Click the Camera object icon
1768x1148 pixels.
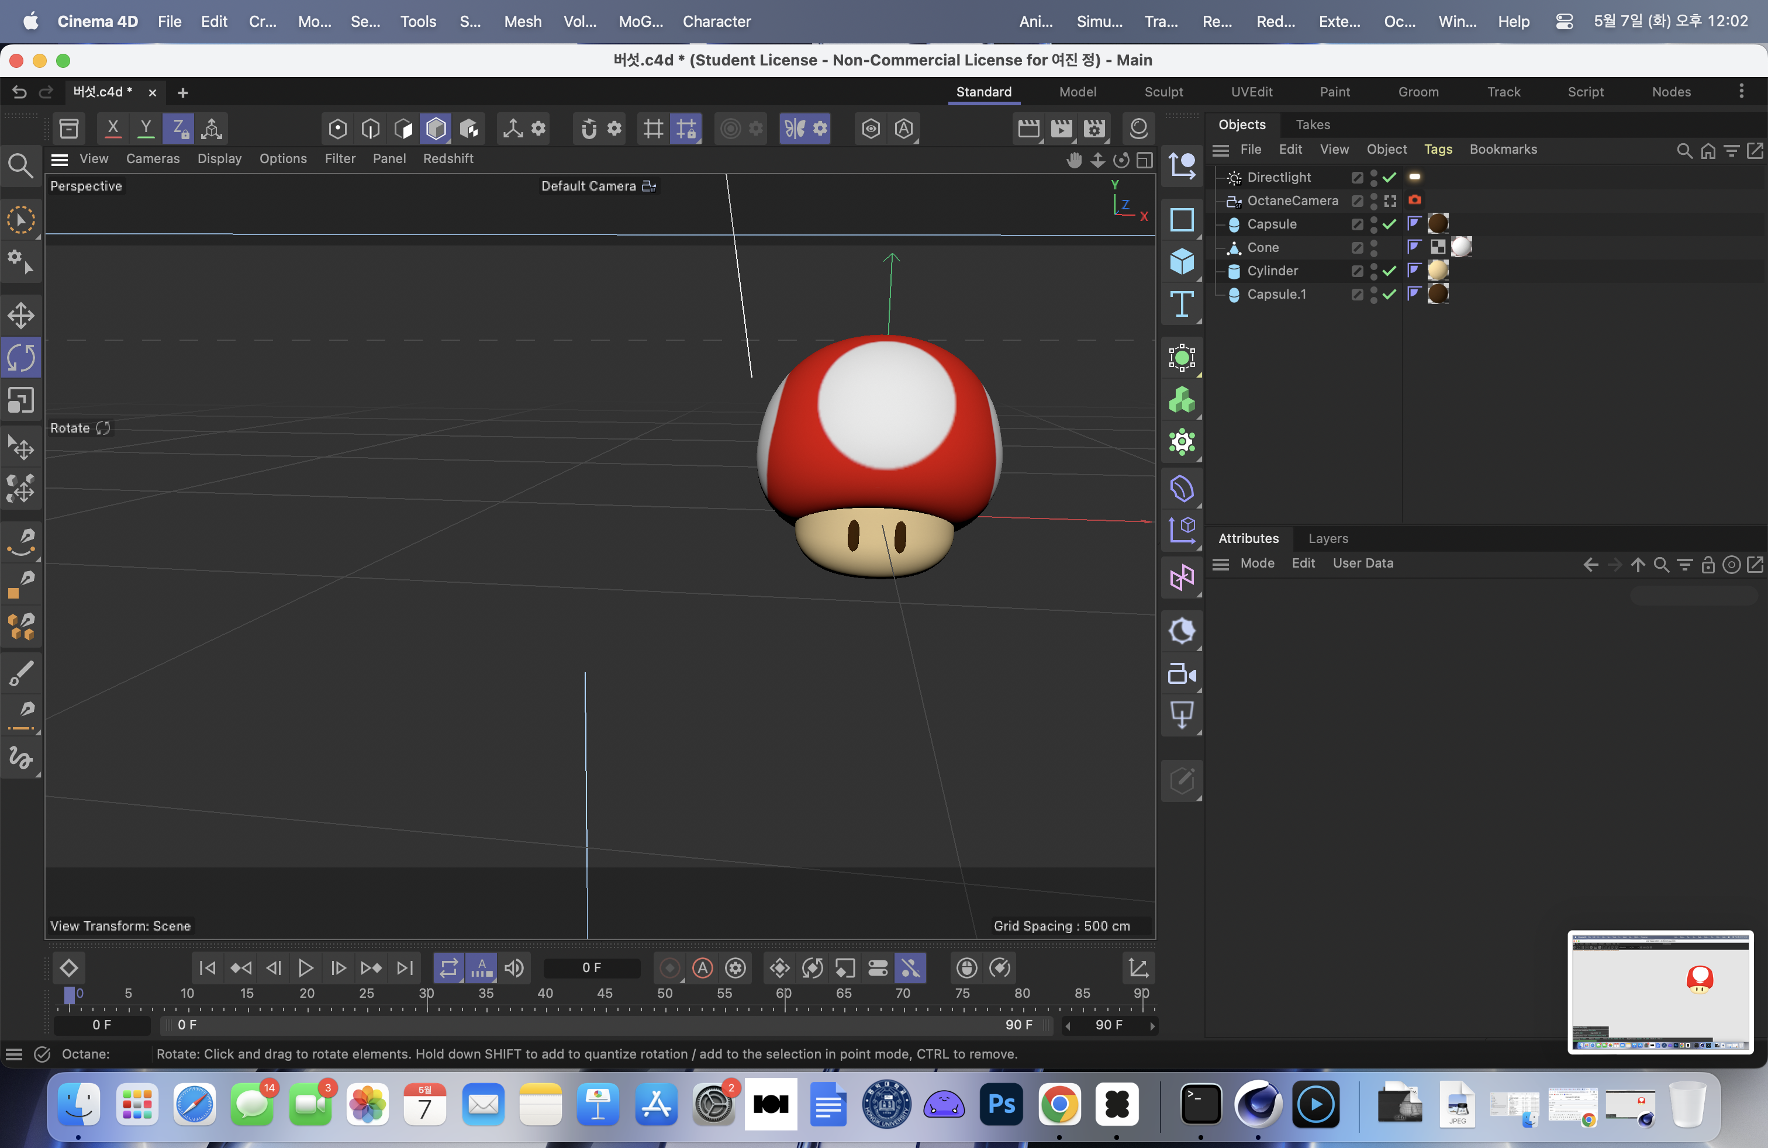point(1182,675)
